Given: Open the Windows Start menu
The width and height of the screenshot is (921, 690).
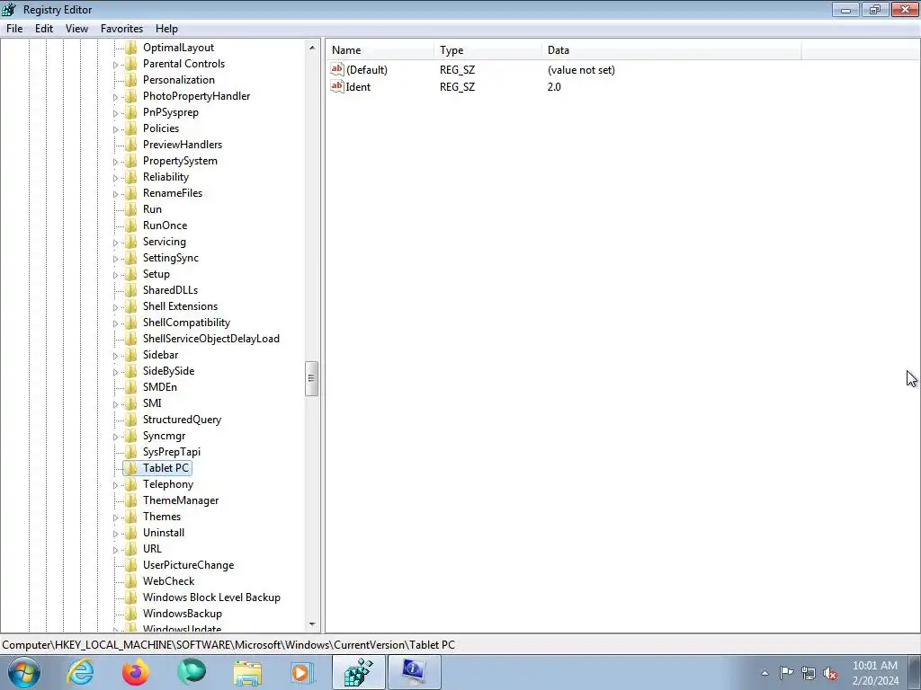Looking at the screenshot, I should (23, 672).
